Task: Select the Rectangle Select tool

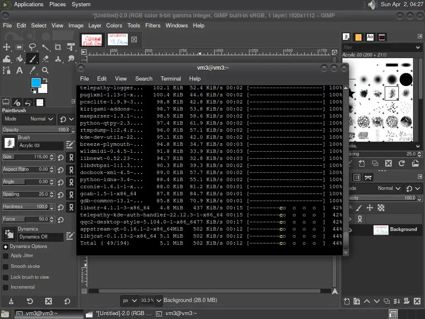Action: (x=19, y=47)
